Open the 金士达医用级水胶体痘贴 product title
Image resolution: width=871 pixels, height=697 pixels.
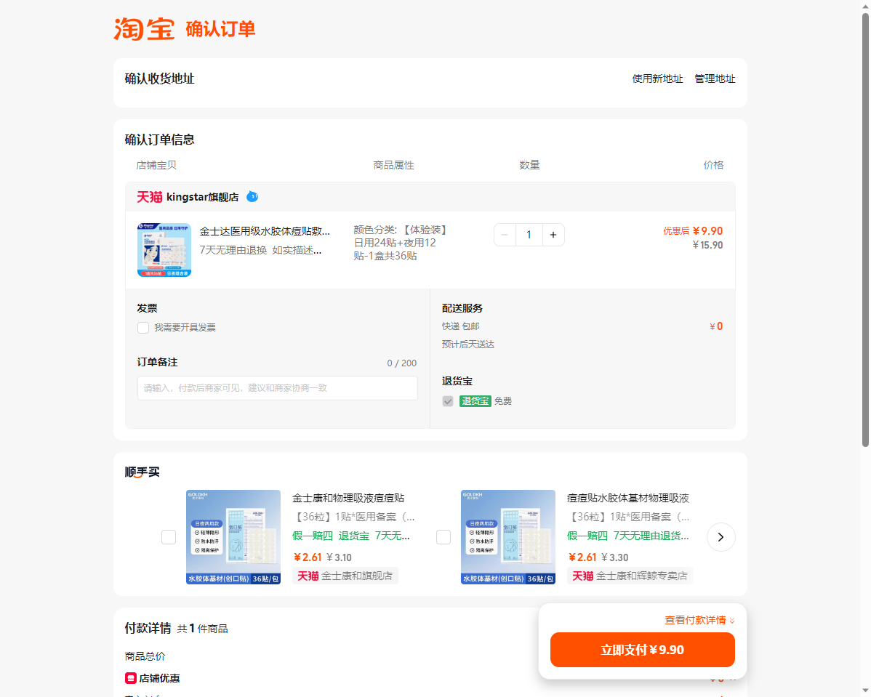[x=265, y=231]
